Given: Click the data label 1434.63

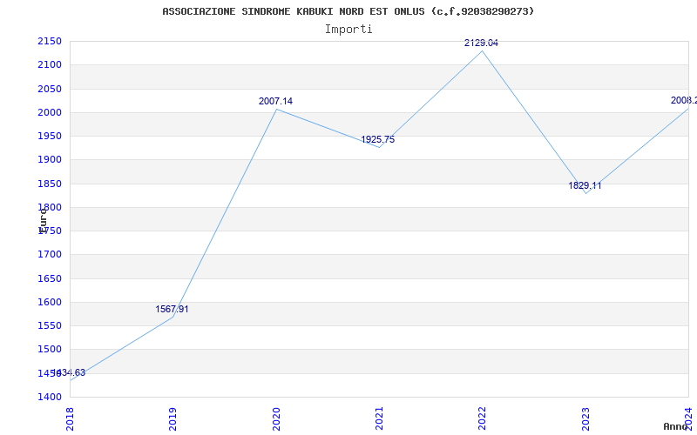Looking at the screenshot, I should [69, 373].
